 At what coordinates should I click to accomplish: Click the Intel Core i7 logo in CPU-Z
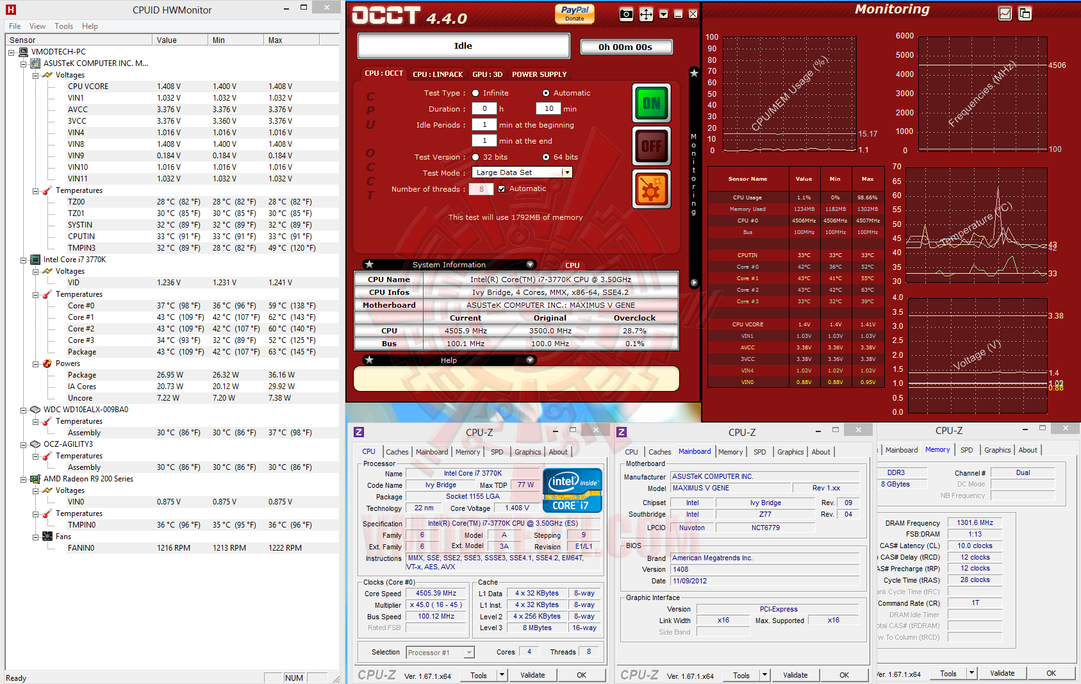pyautogui.click(x=572, y=490)
